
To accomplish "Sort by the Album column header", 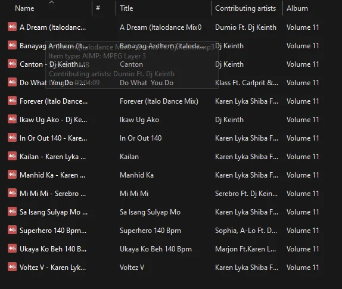I will (x=297, y=8).
